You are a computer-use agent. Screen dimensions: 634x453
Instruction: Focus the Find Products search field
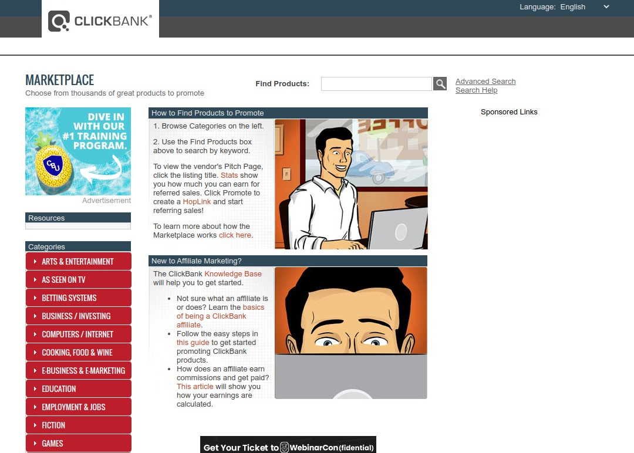[x=376, y=84]
